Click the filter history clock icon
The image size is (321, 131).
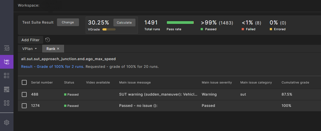point(48,40)
